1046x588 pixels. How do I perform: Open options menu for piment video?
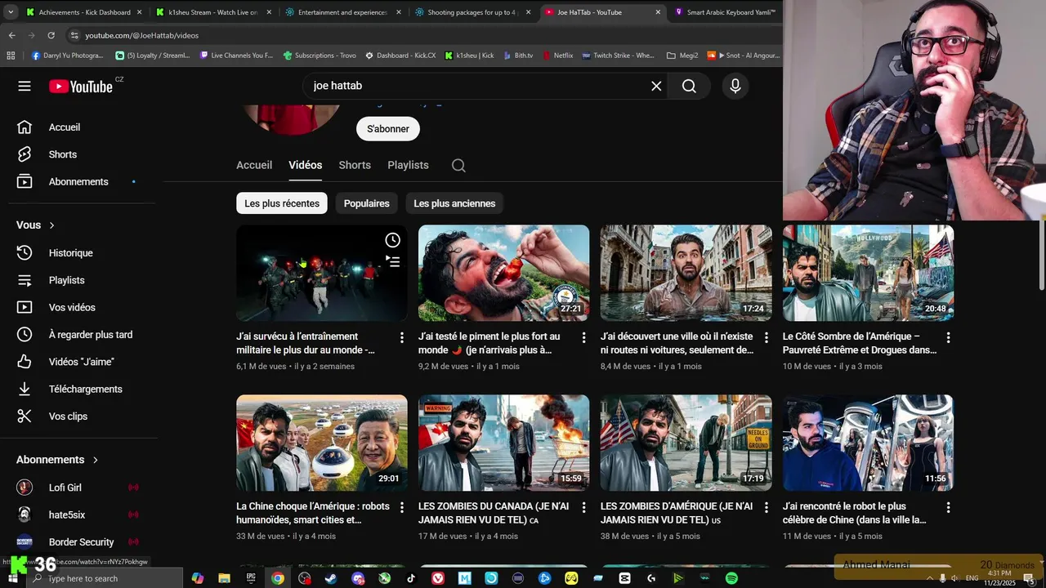583,337
